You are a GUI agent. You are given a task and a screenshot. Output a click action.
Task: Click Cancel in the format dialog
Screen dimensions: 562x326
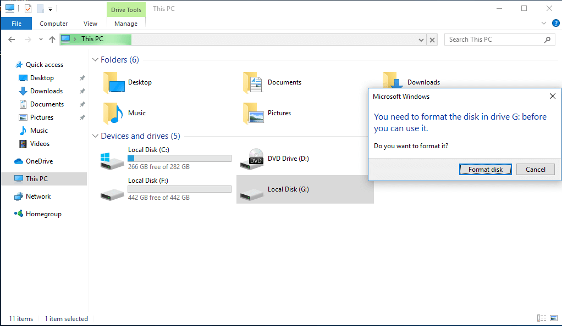[x=536, y=170]
